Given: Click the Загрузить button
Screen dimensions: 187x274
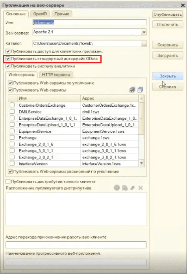Looking at the screenshot, I should (x=168, y=56).
